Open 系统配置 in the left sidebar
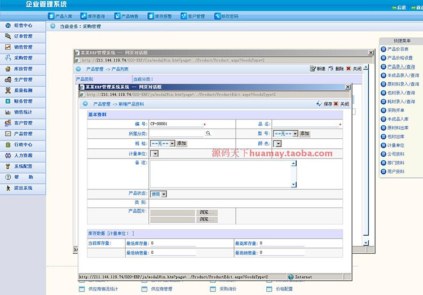Image resolution: width=423 pixels, height=295 pixels. [23, 166]
